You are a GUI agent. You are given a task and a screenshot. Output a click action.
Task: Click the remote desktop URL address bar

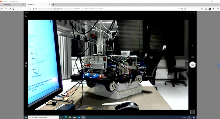[x=103, y=9]
